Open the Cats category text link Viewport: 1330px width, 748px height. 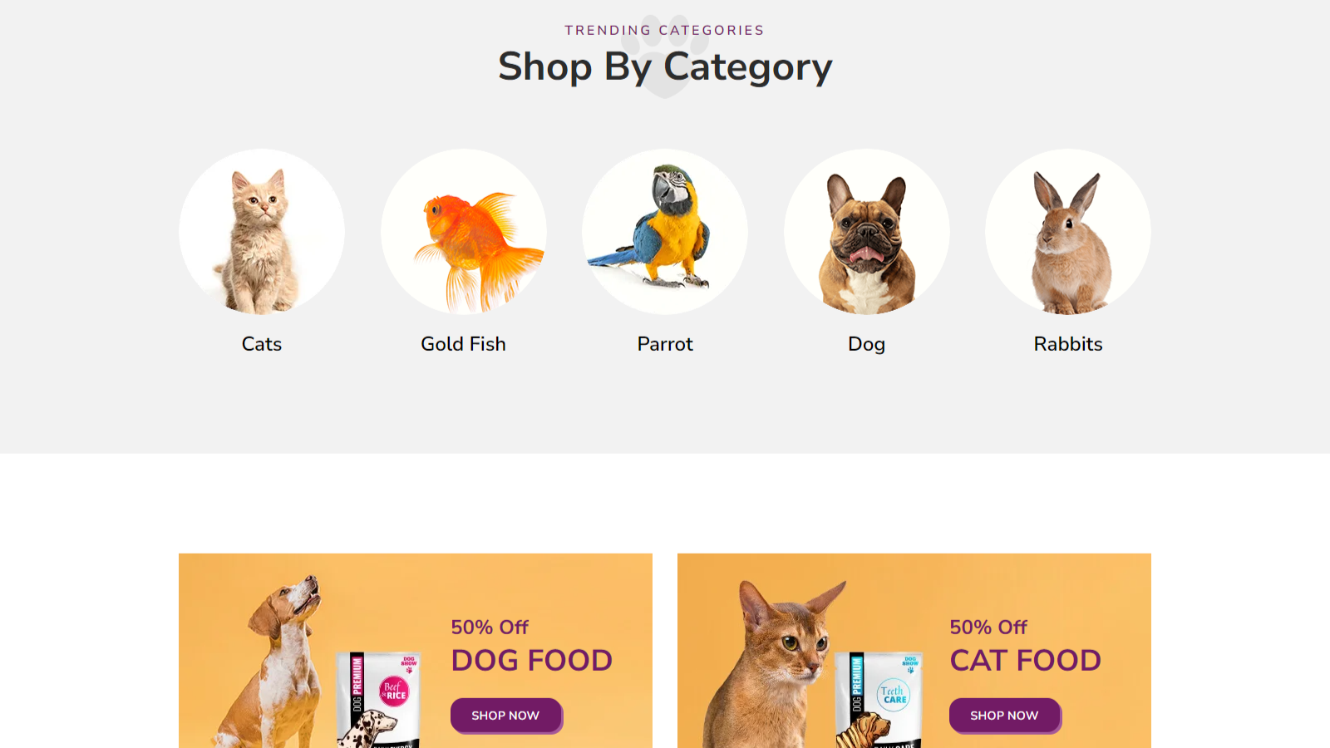click(262, 344)
